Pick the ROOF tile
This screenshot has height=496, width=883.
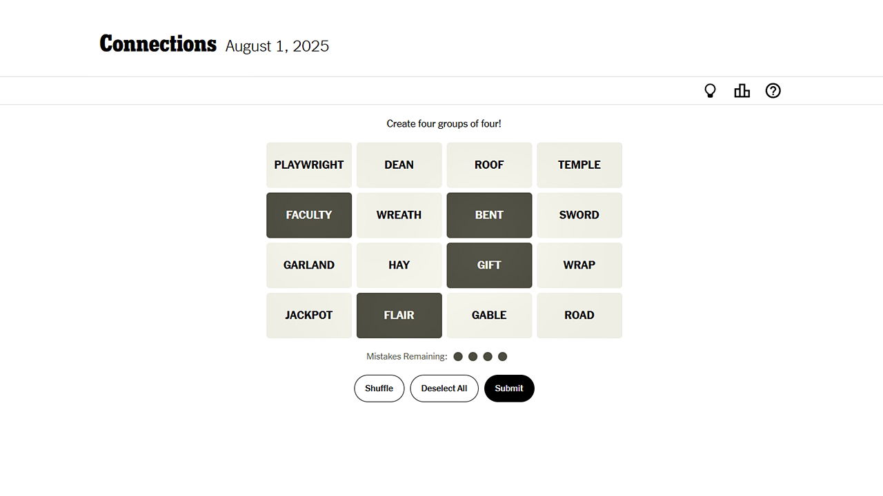click(x=489, y=165)
